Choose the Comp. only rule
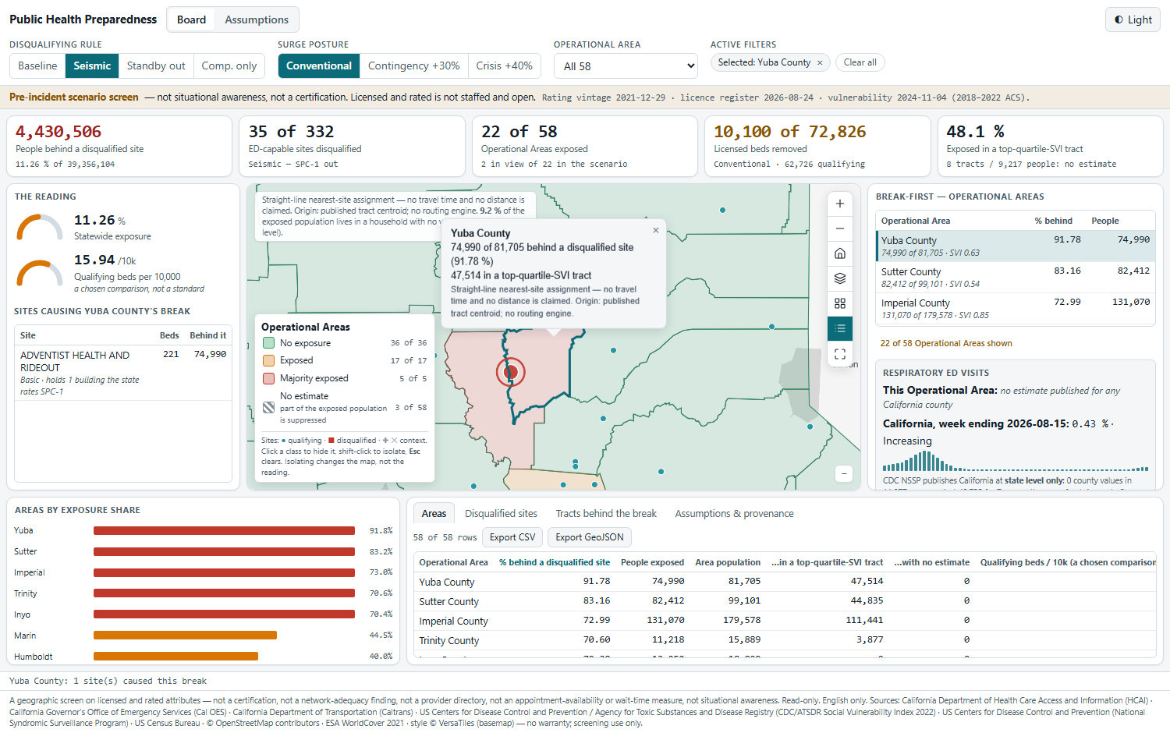 229,66
